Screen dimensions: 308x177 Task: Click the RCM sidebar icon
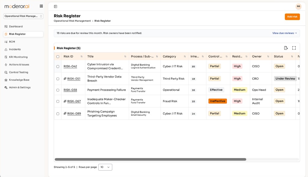pos(6,42)
